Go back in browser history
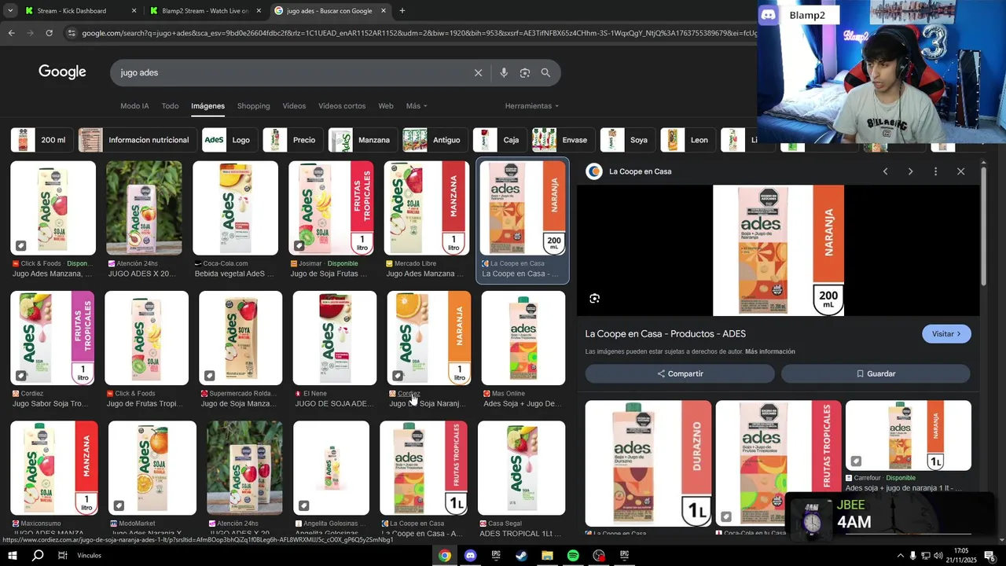The width and height of the screenshot is (1006, 566). click(11, 33)
